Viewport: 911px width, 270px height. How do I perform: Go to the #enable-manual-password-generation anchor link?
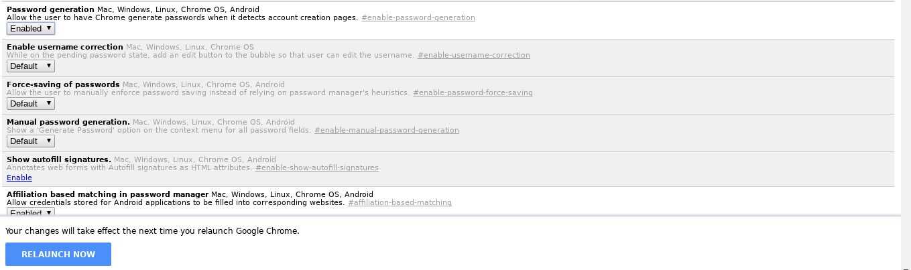tap(387, 130)
